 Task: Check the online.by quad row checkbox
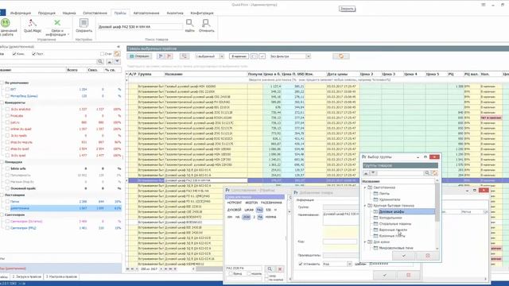click(x=7, y=129)
